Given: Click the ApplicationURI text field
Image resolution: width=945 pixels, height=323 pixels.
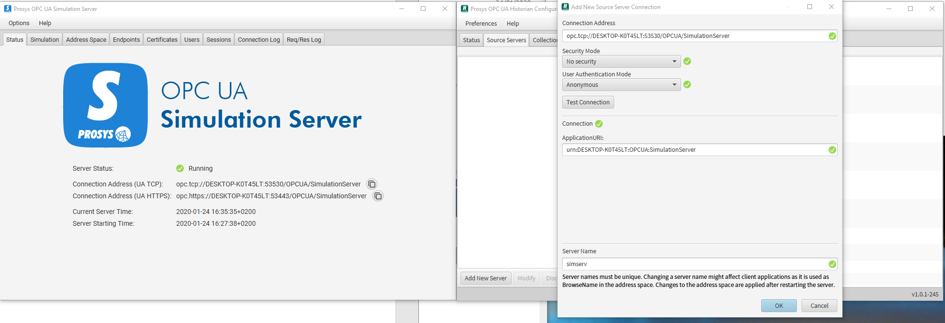Looking at the screenshot, I should [x=699, y=150].
